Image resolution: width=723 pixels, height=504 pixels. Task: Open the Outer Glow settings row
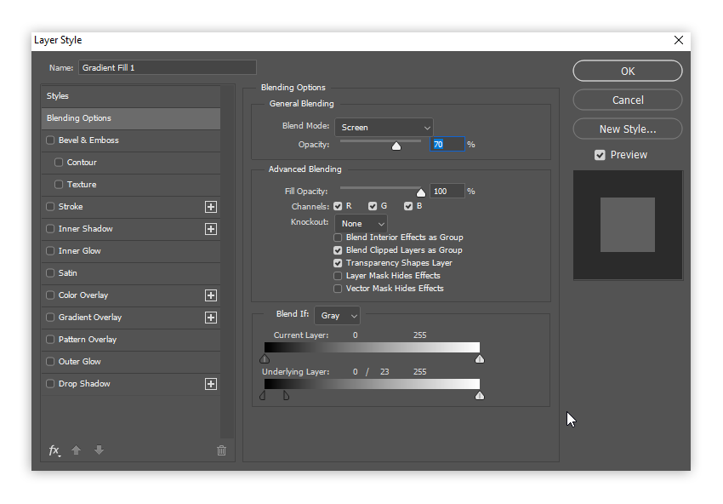click(131, 362)
